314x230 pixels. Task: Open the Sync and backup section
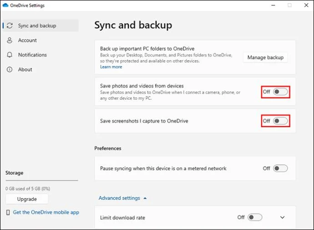(41, 26)
